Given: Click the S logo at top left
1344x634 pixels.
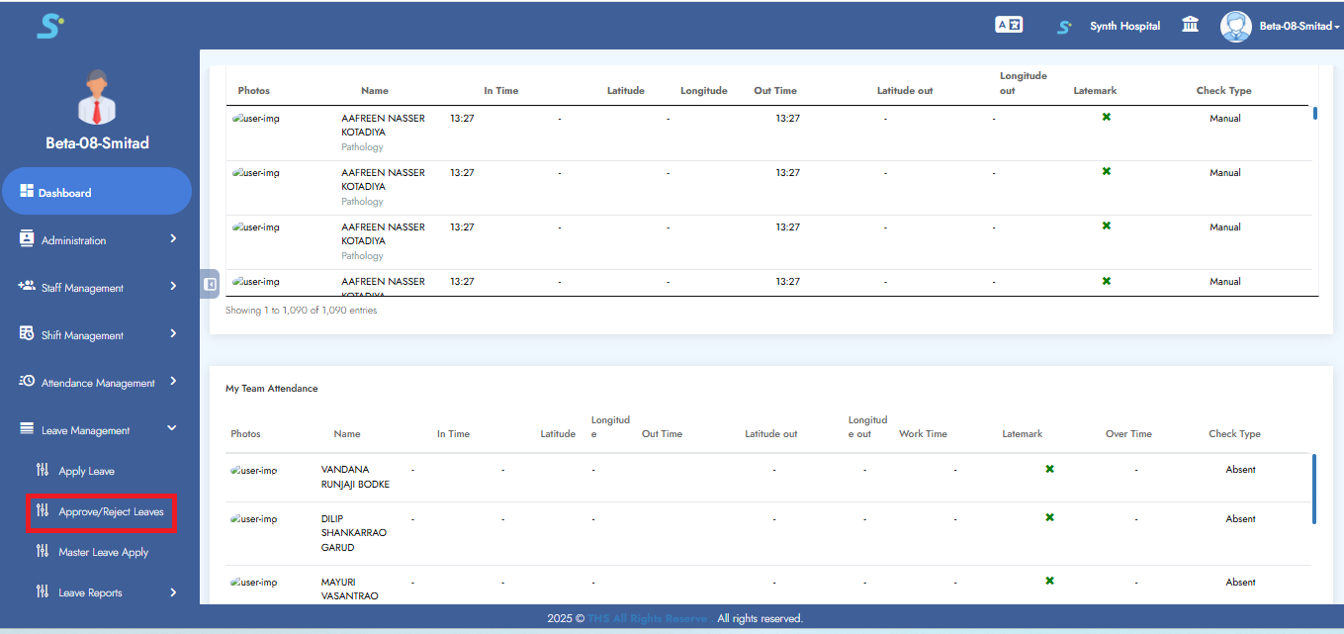Looking at the screenshot, I should point(49,27).
